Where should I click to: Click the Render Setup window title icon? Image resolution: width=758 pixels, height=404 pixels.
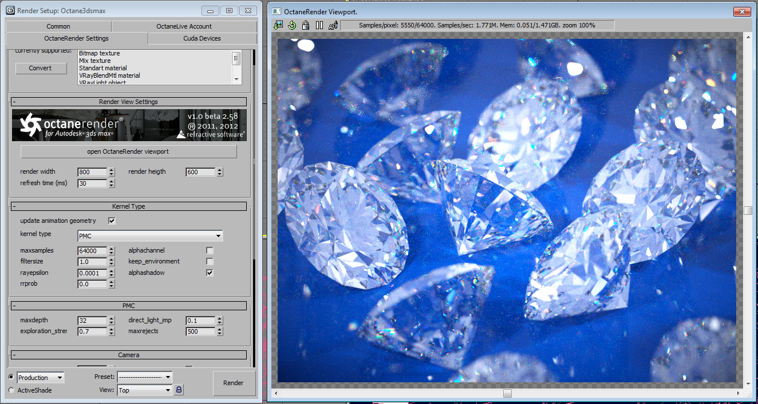point(10,10)
